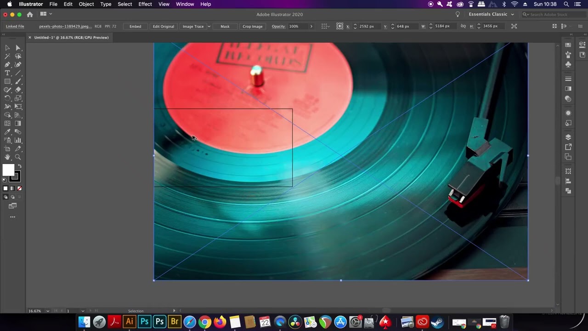Open the File menu
The width and height of the screenshot is (588, 331).
[x=53, y=4]
